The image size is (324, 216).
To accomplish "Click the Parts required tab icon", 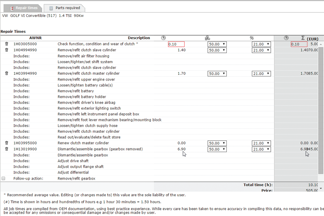I will click(x=51, y=8).
